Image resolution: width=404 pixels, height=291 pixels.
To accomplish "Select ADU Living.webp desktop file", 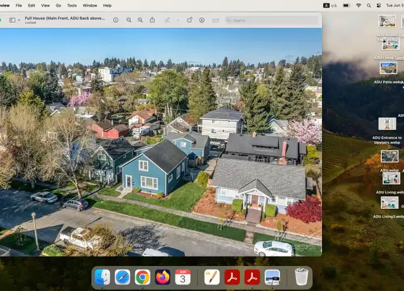I will [391, 178].
